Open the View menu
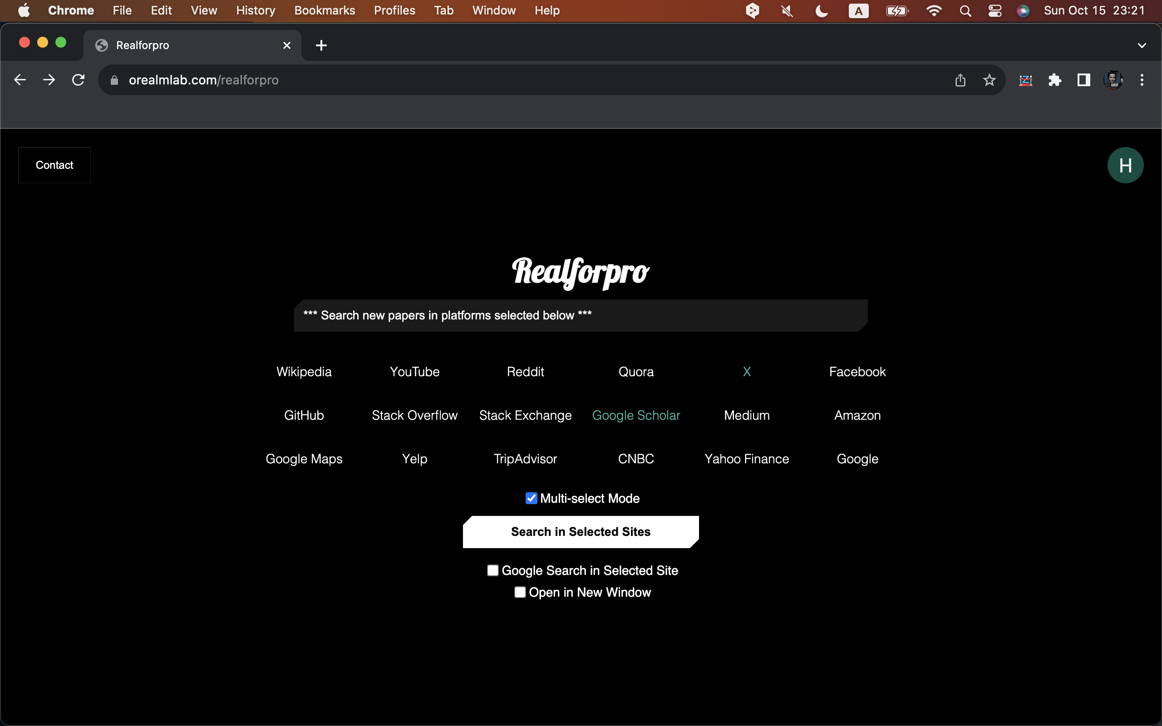 click(x=204, y=10)
